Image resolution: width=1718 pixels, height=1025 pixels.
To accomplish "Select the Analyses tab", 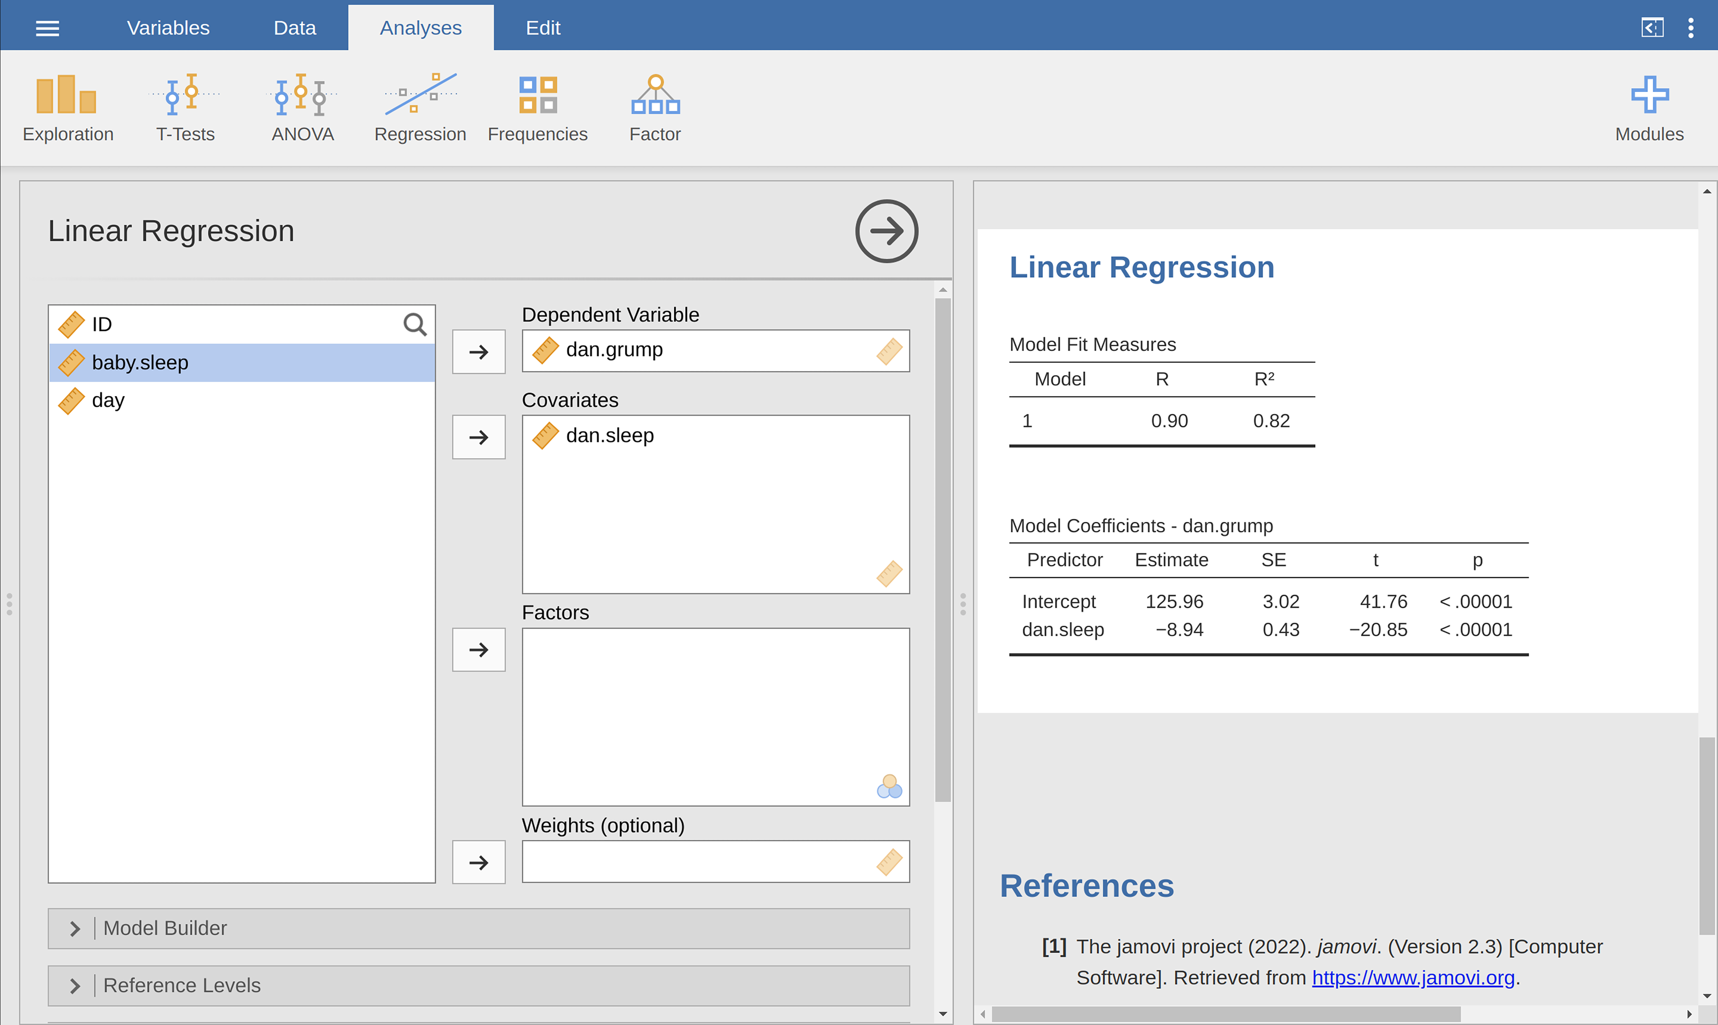I will click(x=421, y=27).
